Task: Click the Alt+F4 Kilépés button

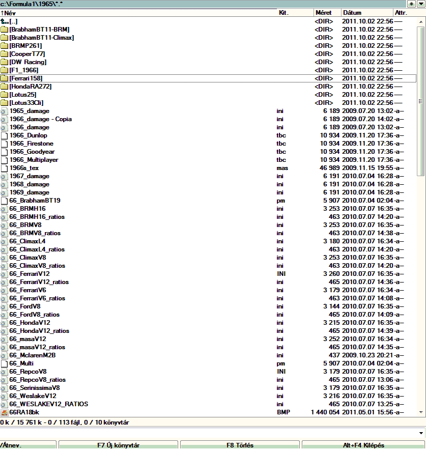Action: [x=363, y=445]
